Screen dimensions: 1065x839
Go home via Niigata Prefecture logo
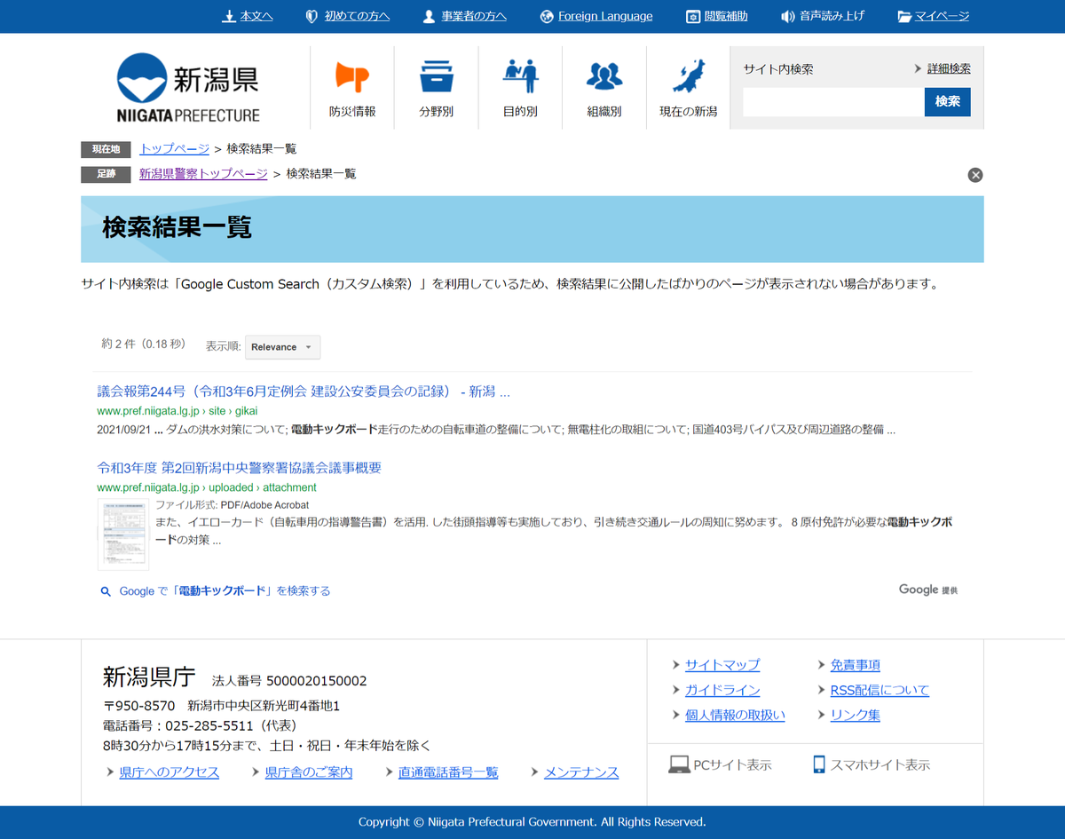tap(188, 87)
